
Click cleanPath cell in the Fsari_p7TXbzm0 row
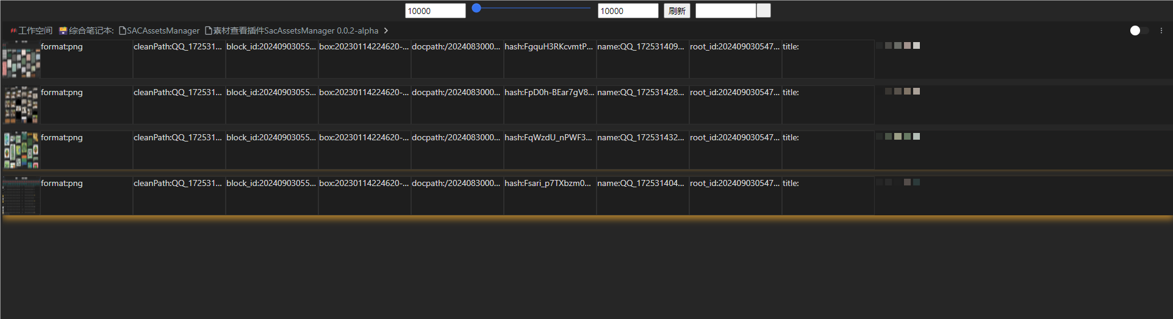point(179,196)
